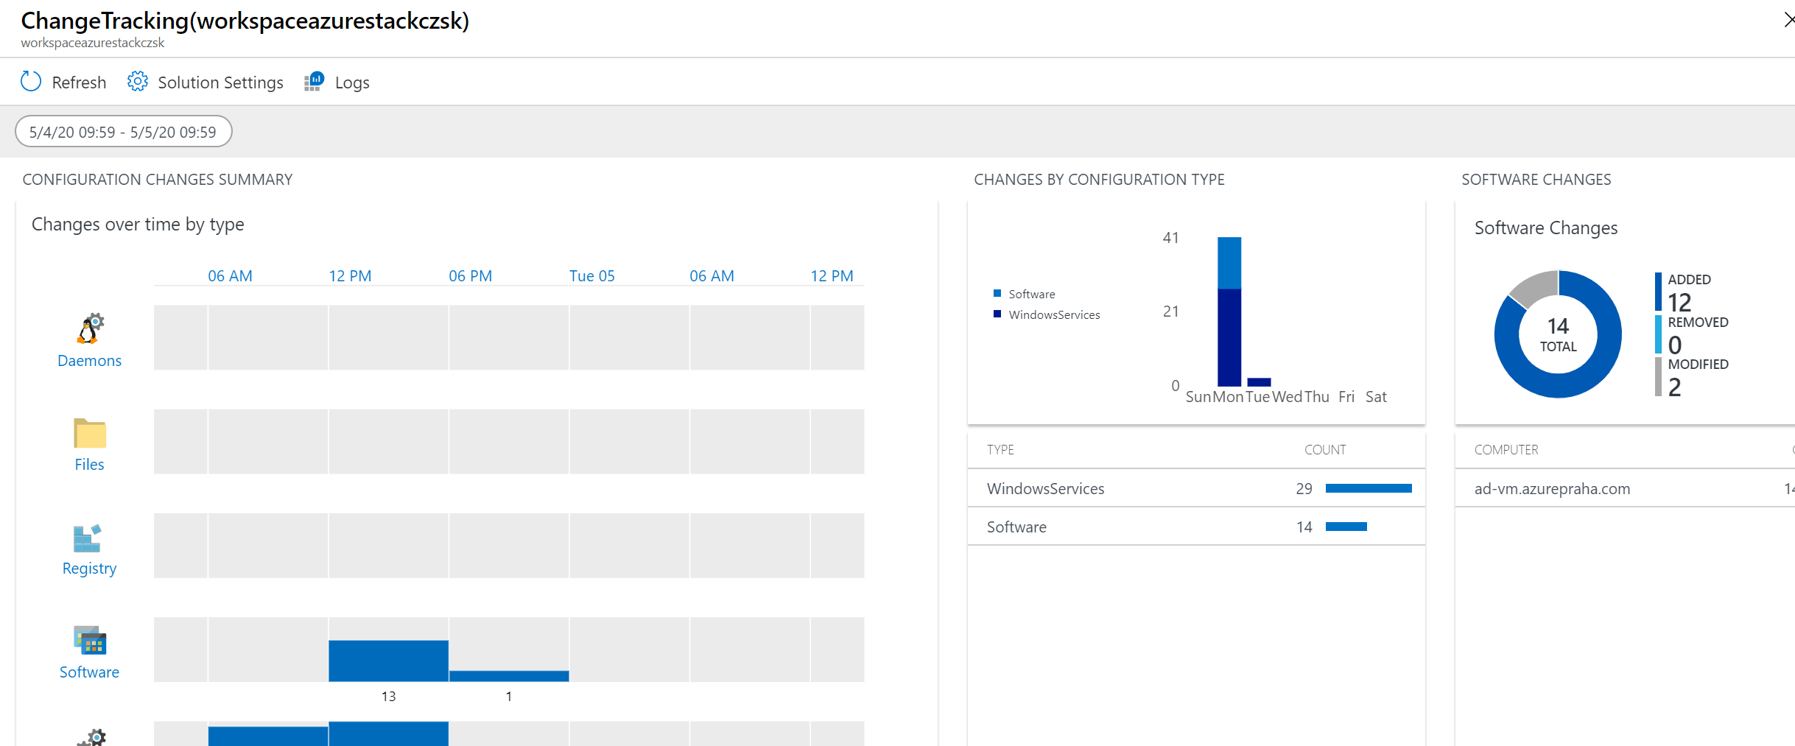
Task: Click the Software timeline bar labeled 13
Action: coord(388,661)
